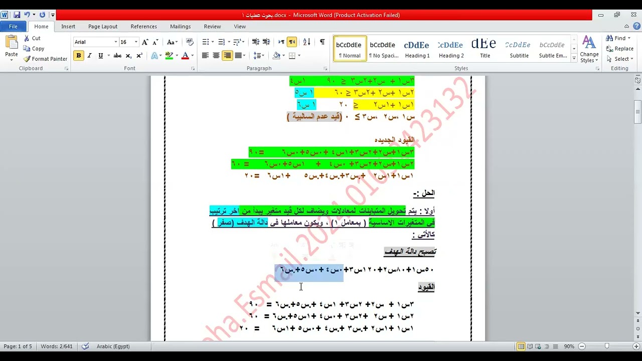Open the Select dropdown in Editing

click(x=620, y=59)
